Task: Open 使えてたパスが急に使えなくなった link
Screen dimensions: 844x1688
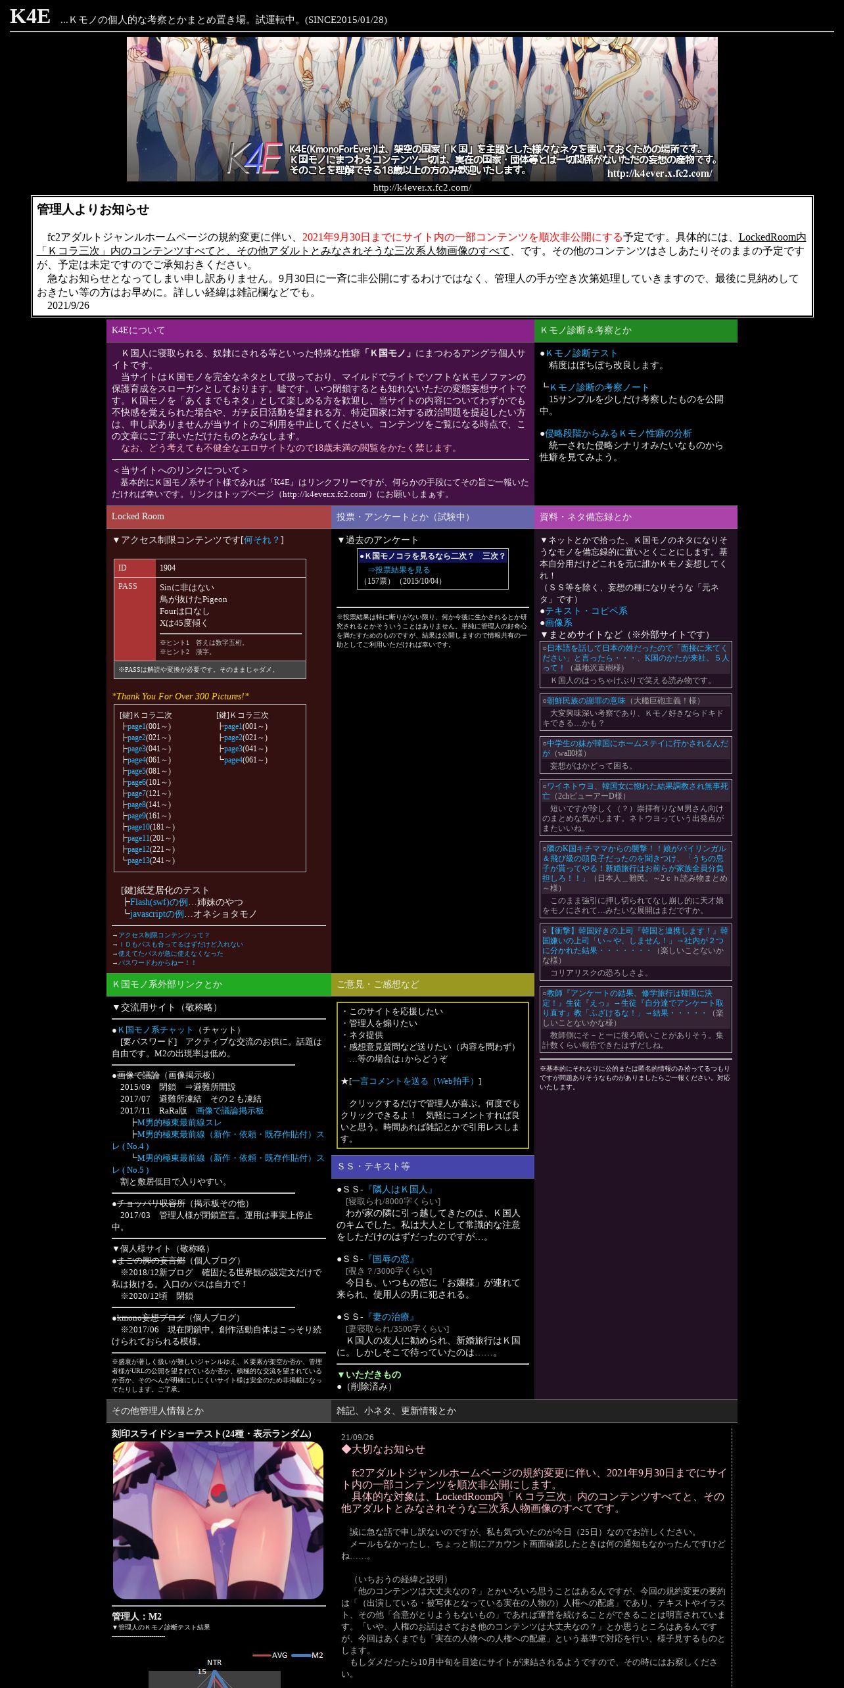Action: [x=171, y=953]
